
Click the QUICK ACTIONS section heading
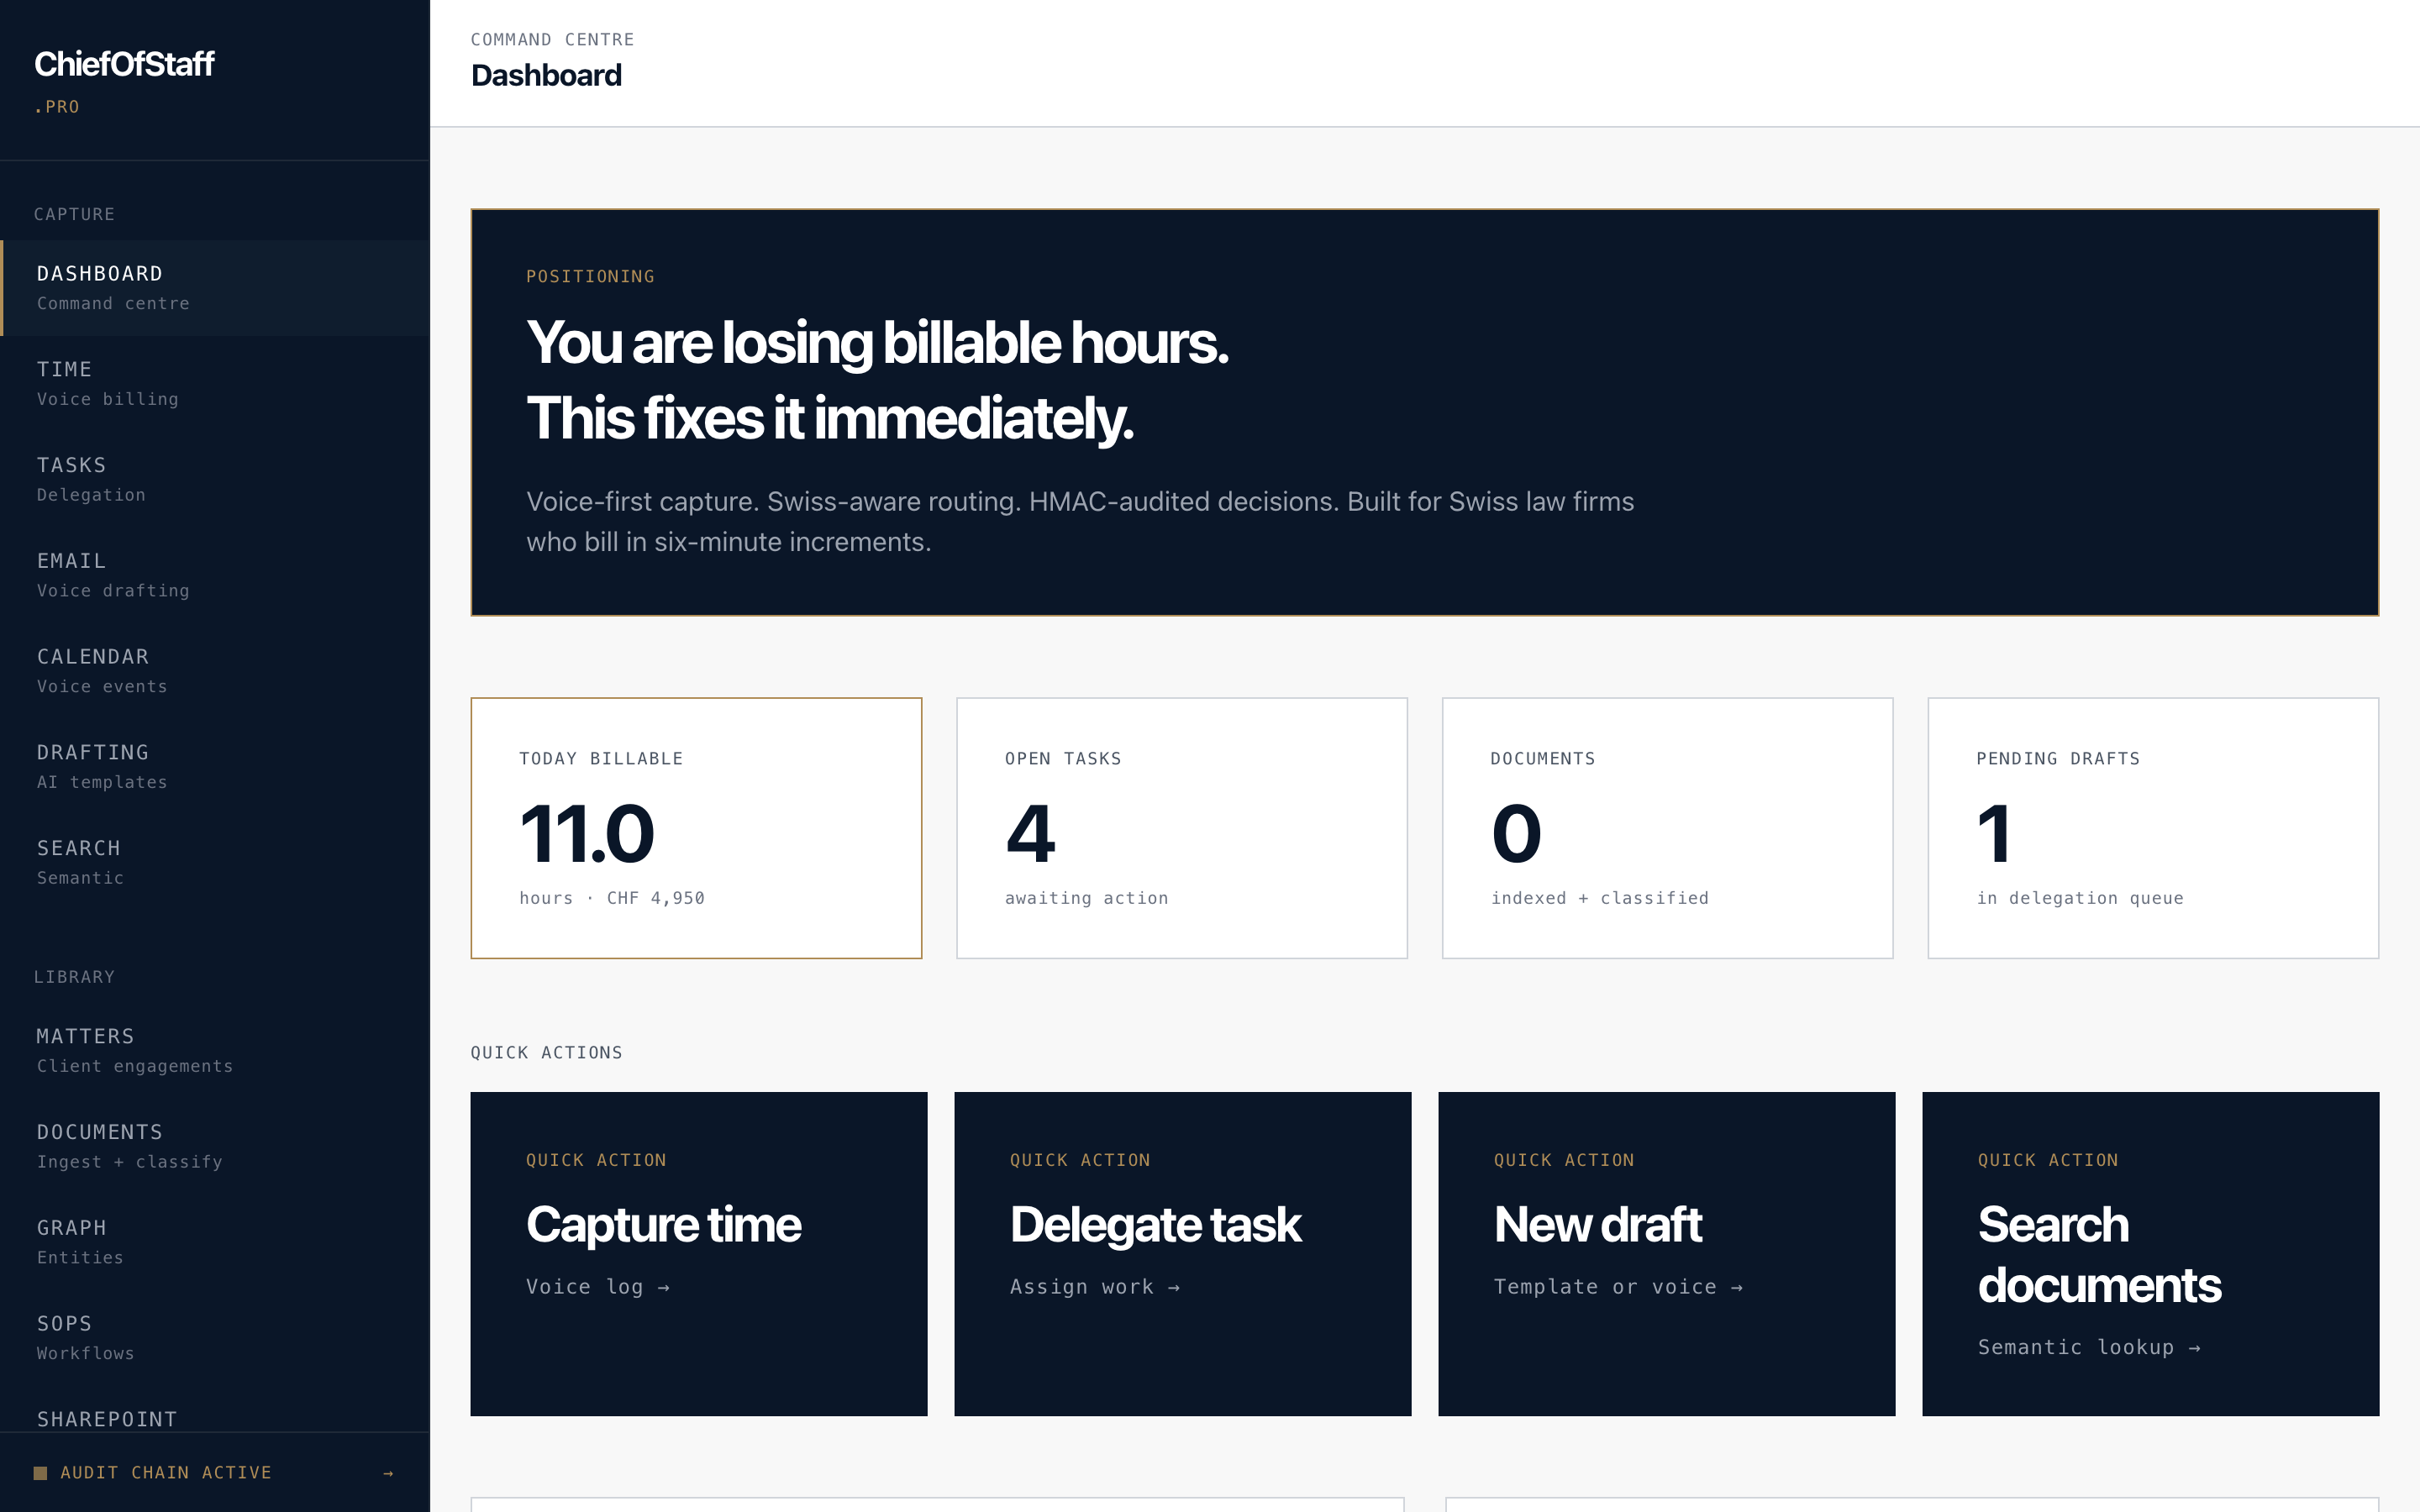pyautogui.click(x=547, y=1053)
